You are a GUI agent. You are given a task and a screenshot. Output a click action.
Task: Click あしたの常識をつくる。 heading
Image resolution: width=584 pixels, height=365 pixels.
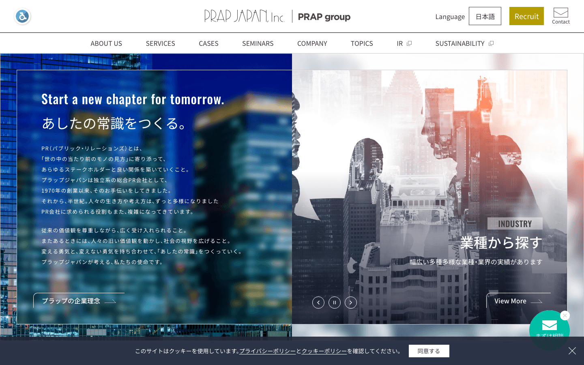(114, 123)
